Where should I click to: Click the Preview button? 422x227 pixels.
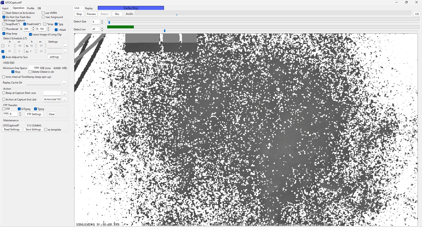91,14
